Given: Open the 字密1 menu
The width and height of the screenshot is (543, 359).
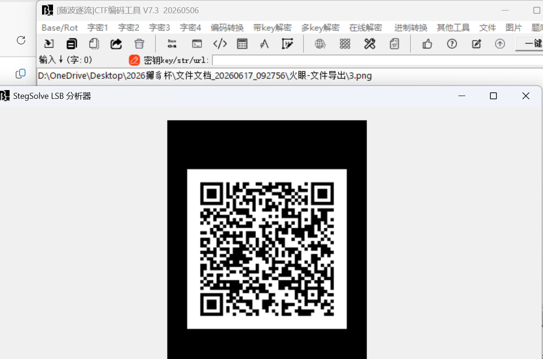Looking at the screenshot, I should [98, 28].
